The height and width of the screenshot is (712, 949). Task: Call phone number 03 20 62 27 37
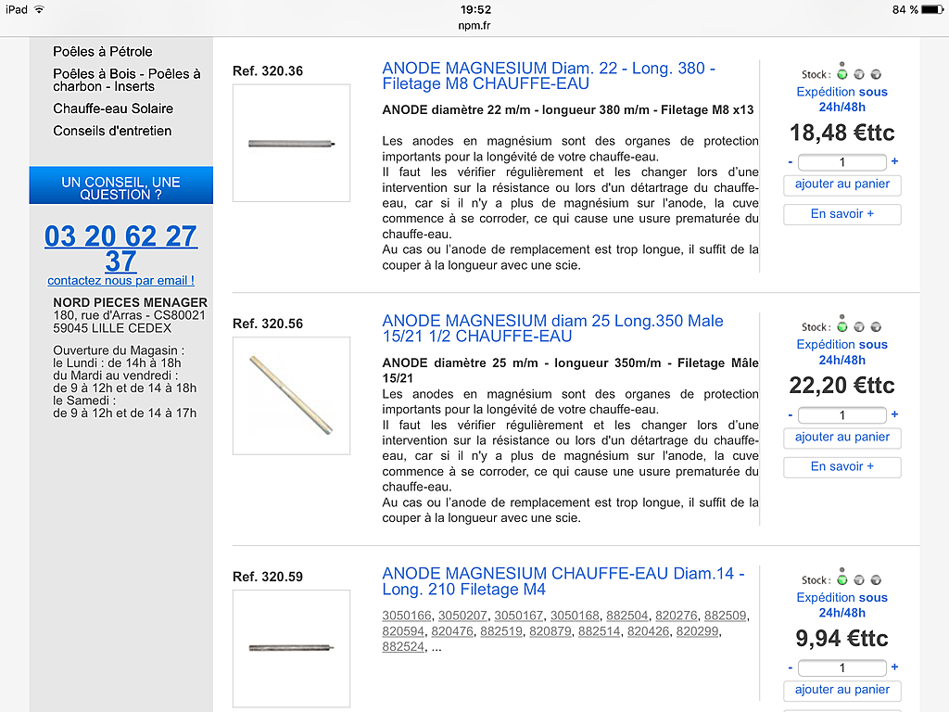[x=121, y=248]
